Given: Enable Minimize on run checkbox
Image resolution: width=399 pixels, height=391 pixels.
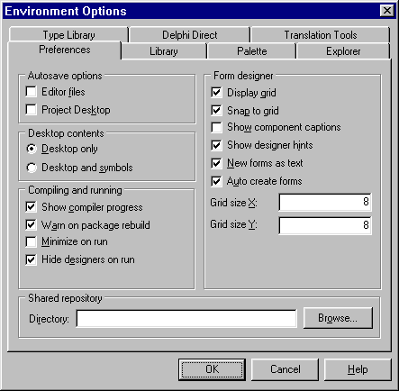Looking at the screenshot, I should 32,241.
